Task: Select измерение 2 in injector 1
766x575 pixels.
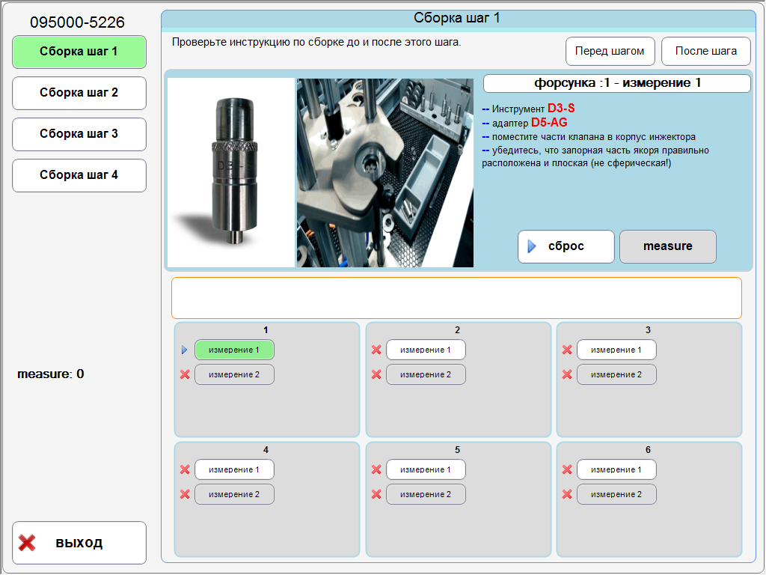Action: coord(234,374)
